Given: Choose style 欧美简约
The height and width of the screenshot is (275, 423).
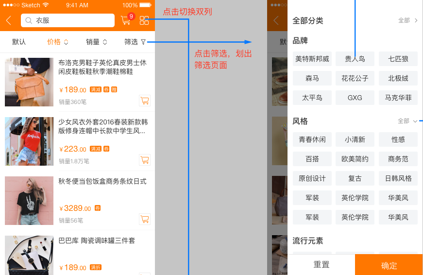Looking at the screenshot, I should point(355,159).
